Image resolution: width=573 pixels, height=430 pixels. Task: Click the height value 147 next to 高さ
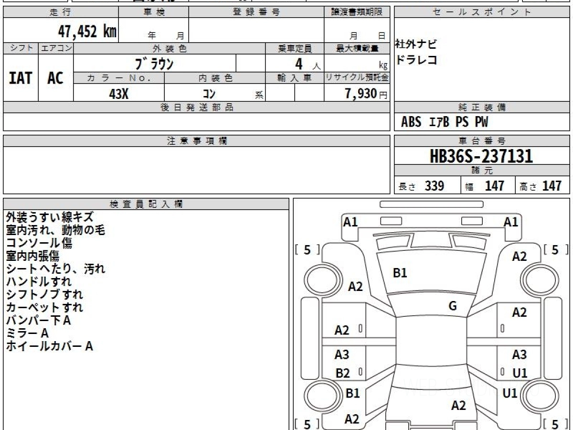coord(552,186)
